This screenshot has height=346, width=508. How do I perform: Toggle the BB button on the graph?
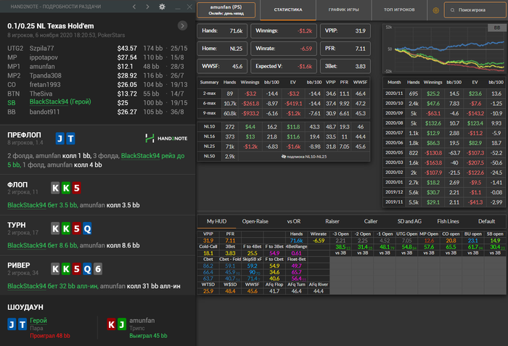[x=496, y=27]
